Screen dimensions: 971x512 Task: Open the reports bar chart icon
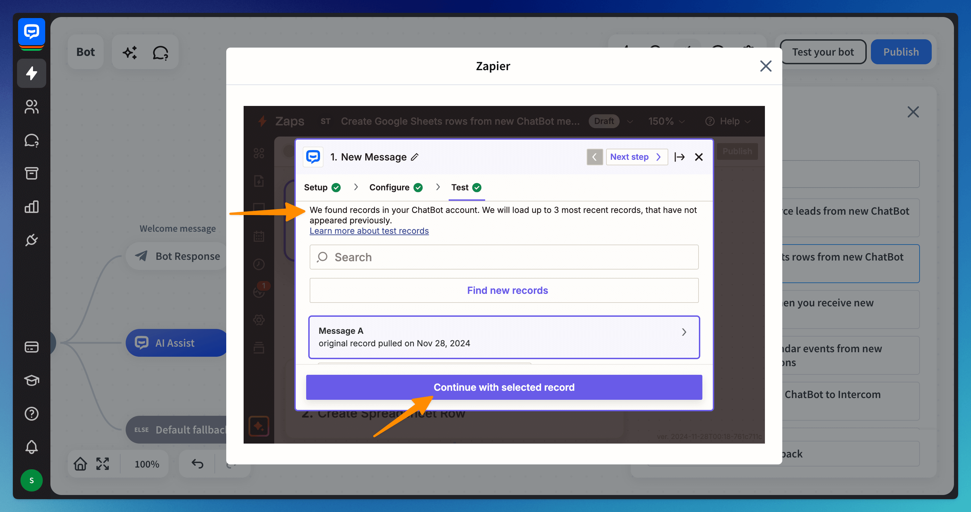click(x=32, y=206)
